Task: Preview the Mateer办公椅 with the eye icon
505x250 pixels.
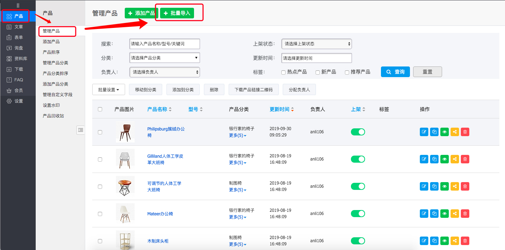Action: coord(444,213)
